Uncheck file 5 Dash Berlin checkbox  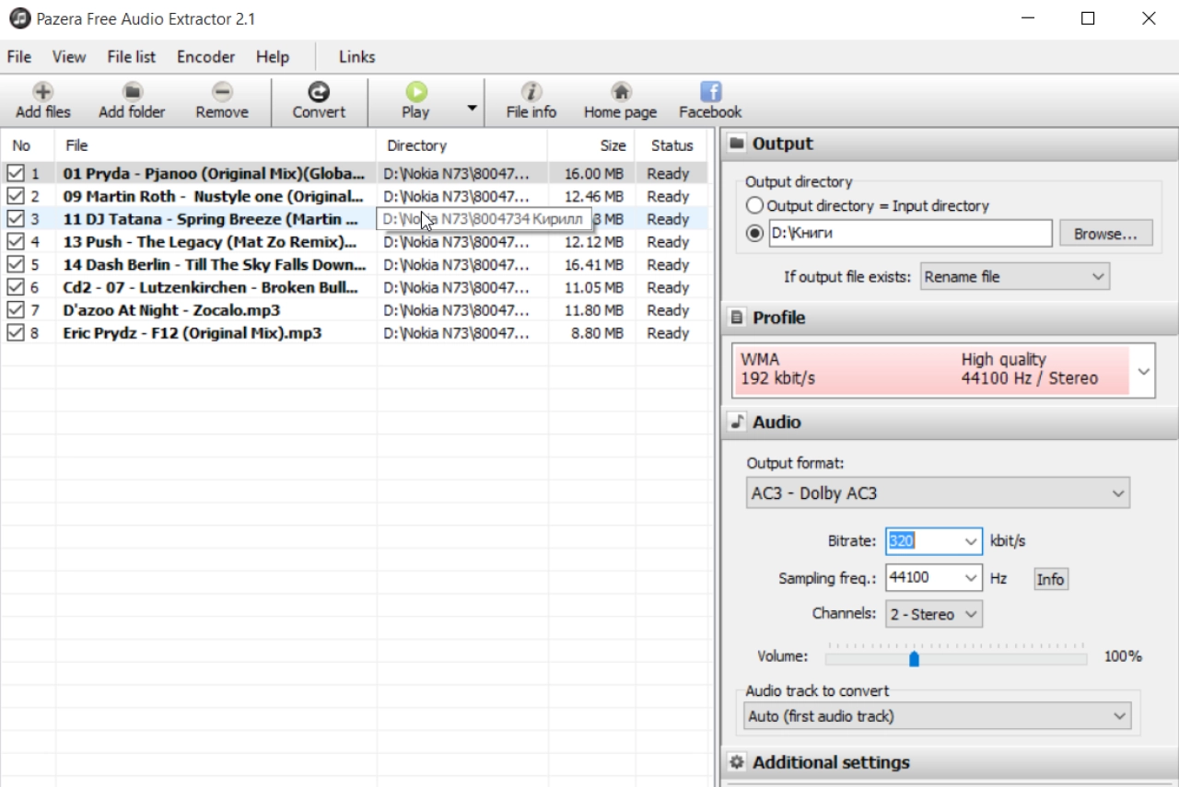click(15, 264)
